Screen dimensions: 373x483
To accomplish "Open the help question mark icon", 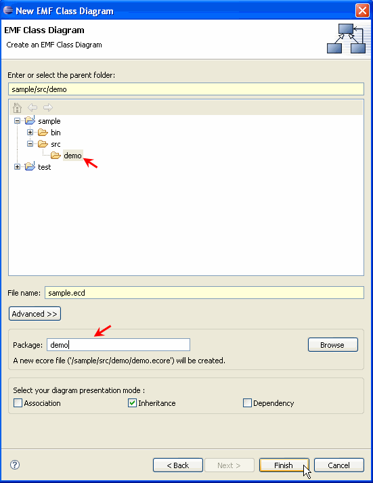I will coord(15,465).
